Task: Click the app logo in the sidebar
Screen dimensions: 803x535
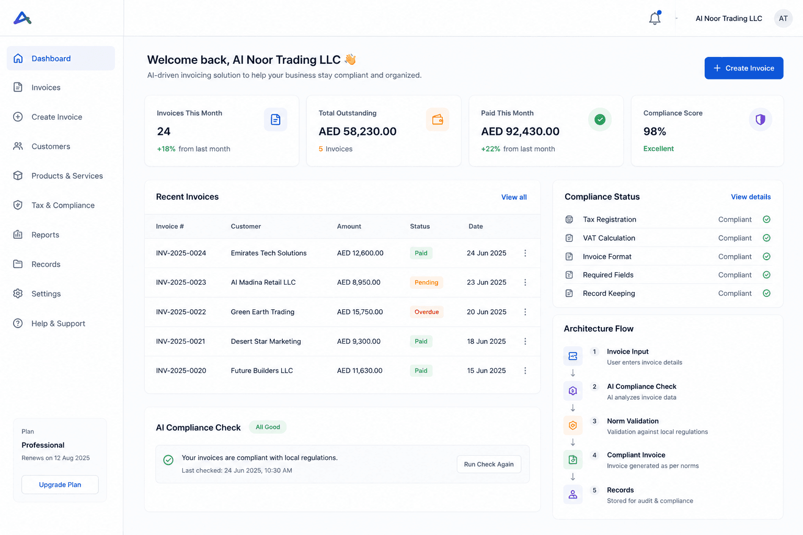Action: pyautogui.click(x=22, y=18)
